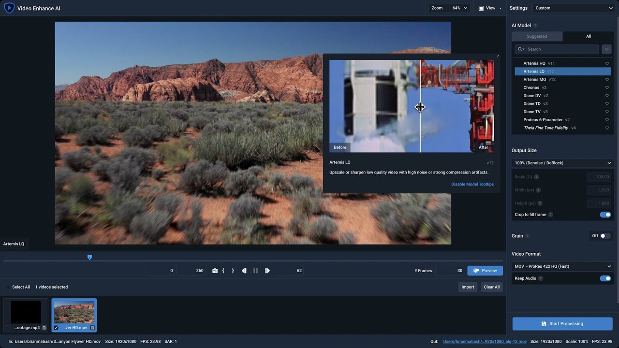Step back one frame

[x=244, y=271]
